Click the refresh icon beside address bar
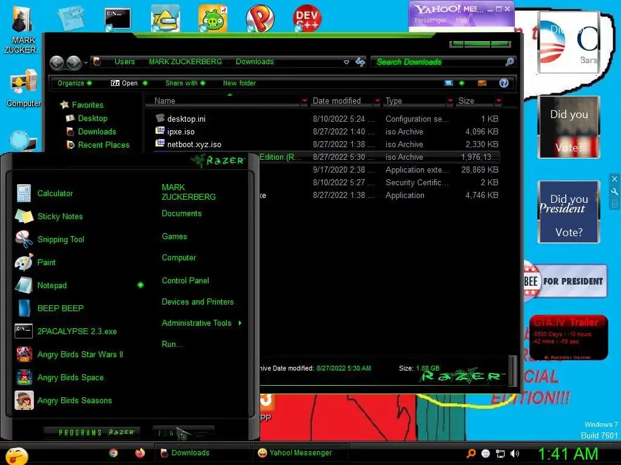Screen dimensions: 621x465 [360, 62]
